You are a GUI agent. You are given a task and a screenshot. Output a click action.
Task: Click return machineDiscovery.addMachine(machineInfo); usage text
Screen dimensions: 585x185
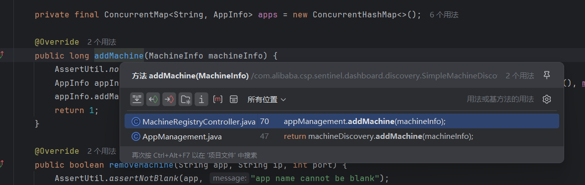[378, 137]
